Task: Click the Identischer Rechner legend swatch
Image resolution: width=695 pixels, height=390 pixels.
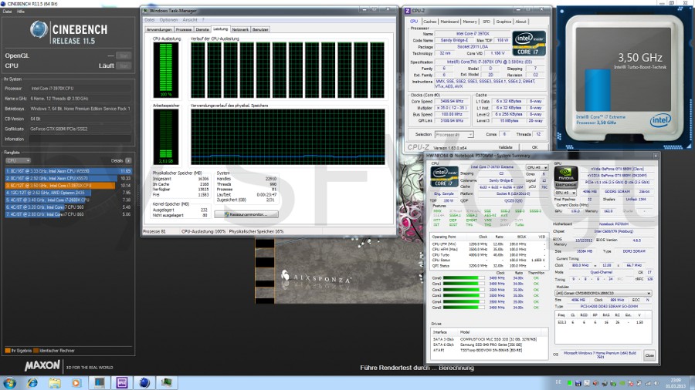Action: coord(36,351)
